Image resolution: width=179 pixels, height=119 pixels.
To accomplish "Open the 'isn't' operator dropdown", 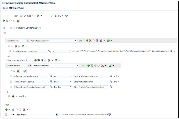I will point(63,82).
